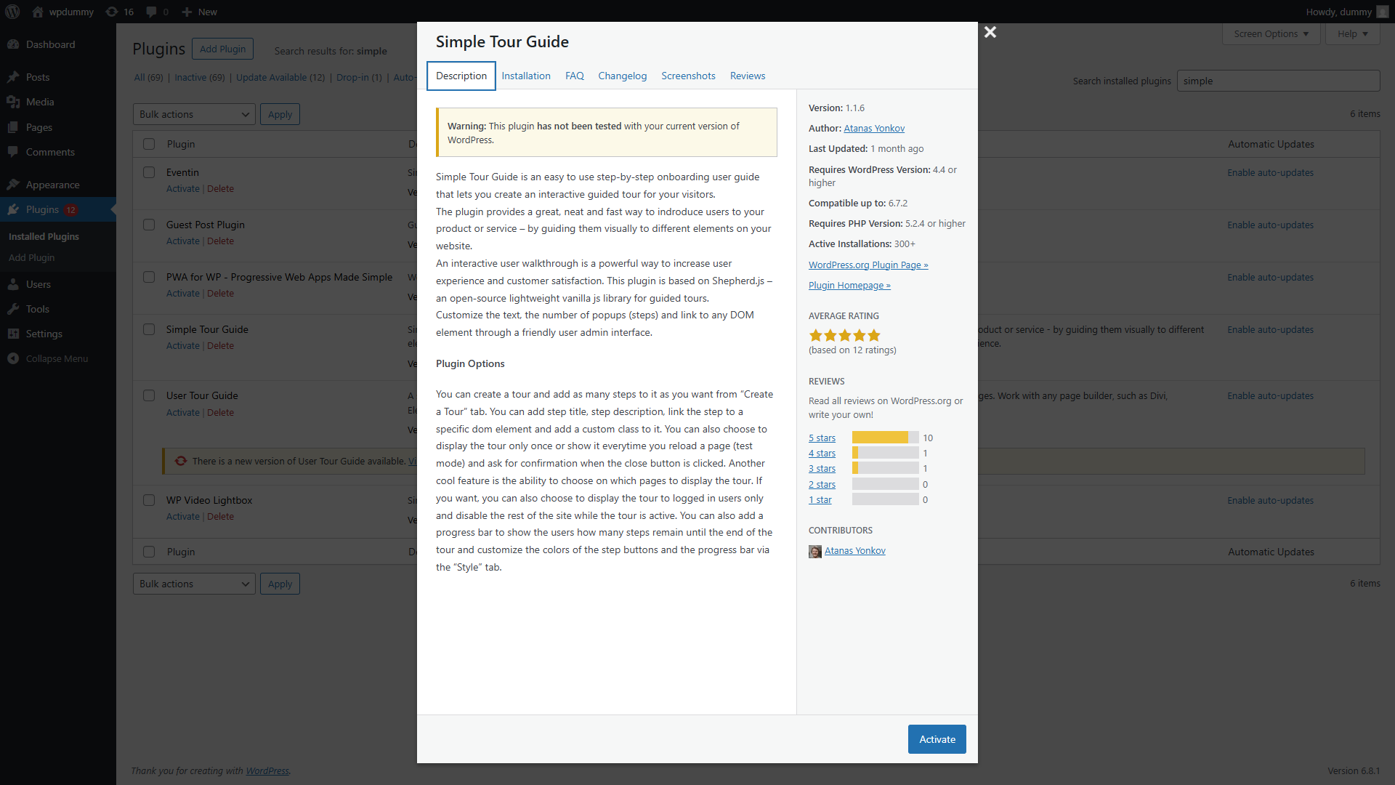This screenshot has height=785, width=1395.
Task: Switch to the Reviews tab
Action: click(748, 76)
